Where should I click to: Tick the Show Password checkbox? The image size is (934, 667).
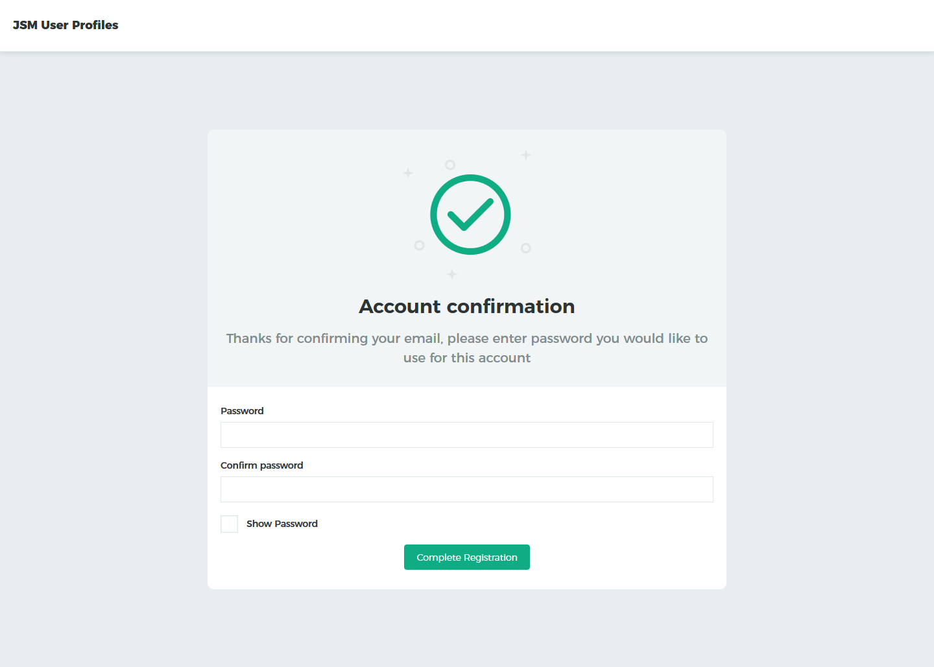click(x=230, y=524)
